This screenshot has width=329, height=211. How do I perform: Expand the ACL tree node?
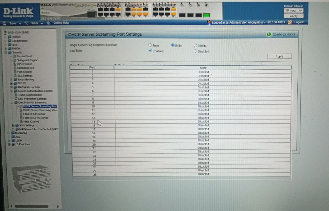pos(9,137)
